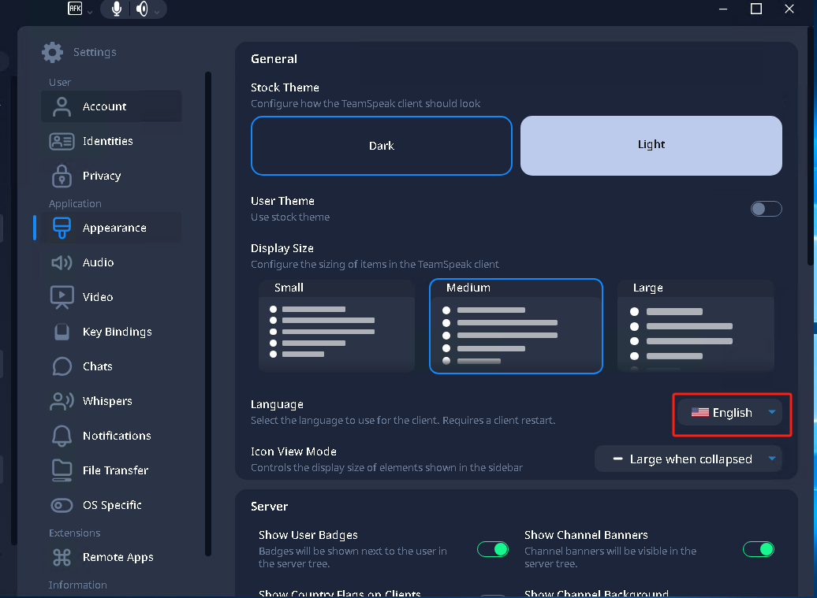Select the Dark stock theme
The height and width of the screenshot is (598, 817).
point(381,146)
